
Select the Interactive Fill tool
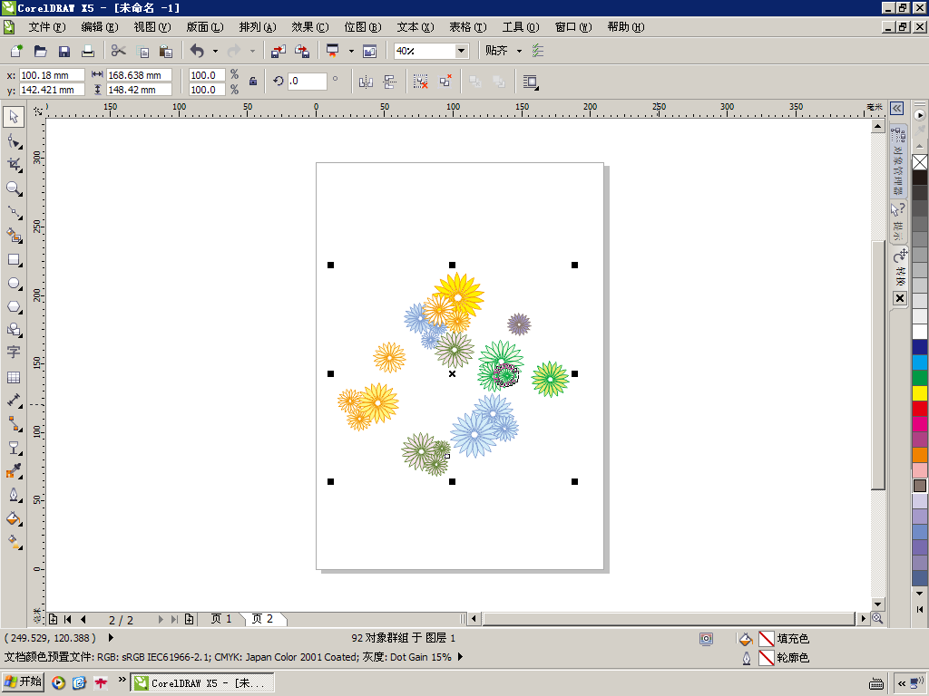click(14, 542)
